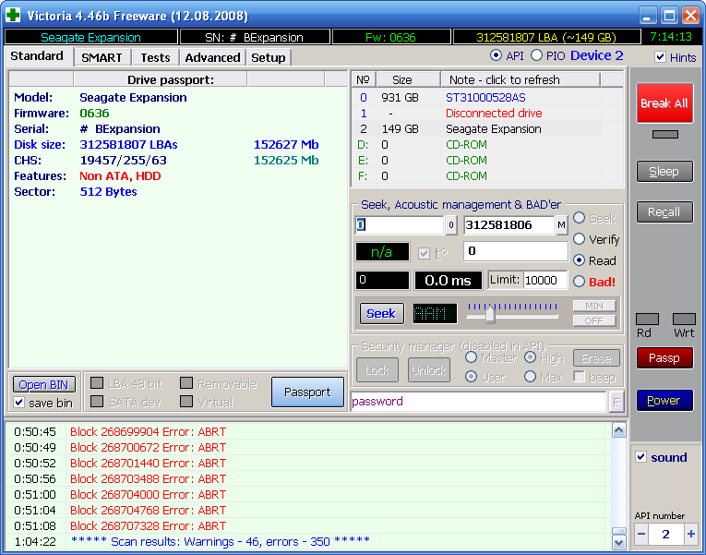Choose Read scan mode
The height and width of the screenshot is (555, 706).
(579, 260)
